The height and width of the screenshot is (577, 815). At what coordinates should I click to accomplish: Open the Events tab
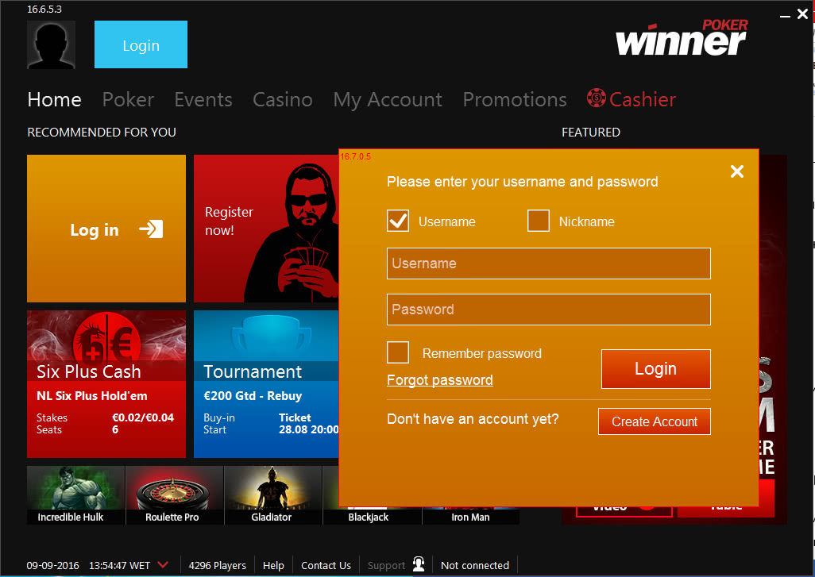click(203, 99)
